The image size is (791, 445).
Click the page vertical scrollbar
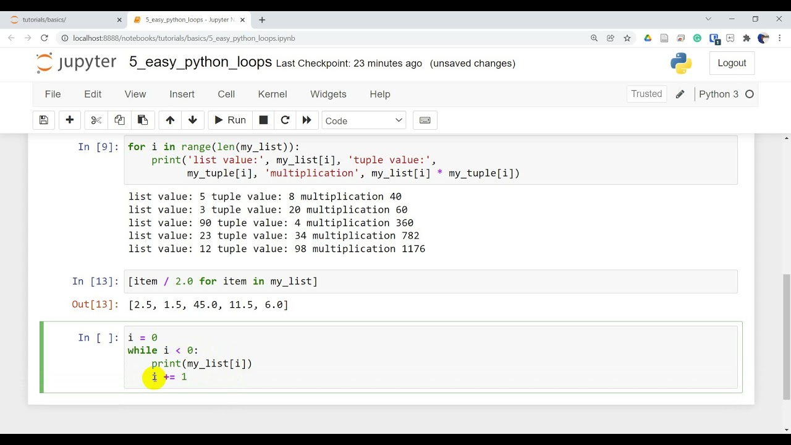(x=786, y=337)
